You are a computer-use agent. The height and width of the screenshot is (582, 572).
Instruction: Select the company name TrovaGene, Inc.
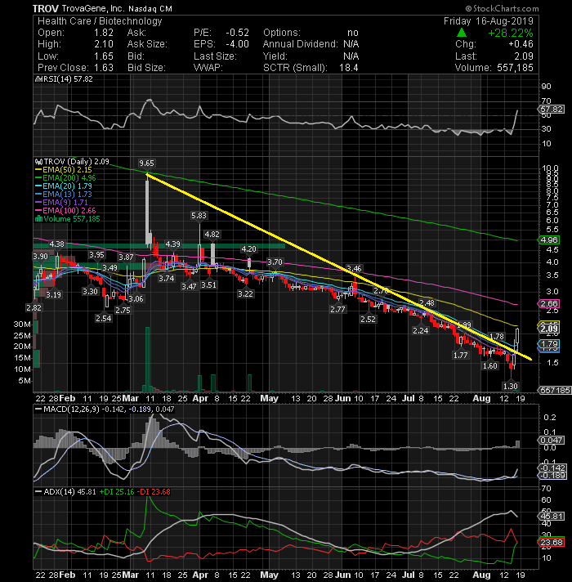tap(92, 8)
